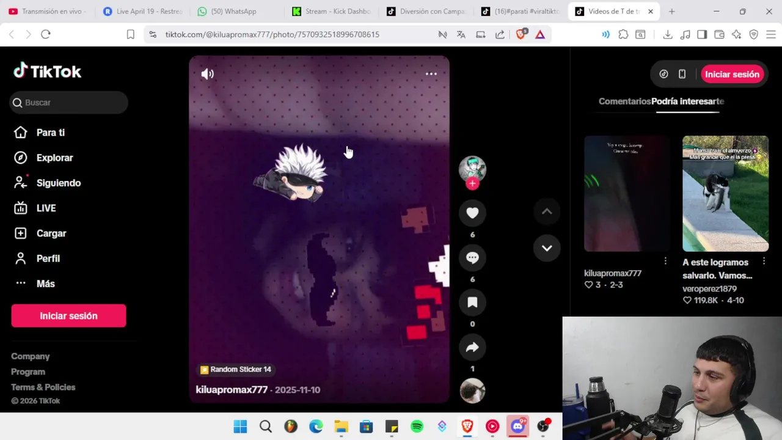
Task: Open Discord from the taskbar
Action: coord(518,427)
